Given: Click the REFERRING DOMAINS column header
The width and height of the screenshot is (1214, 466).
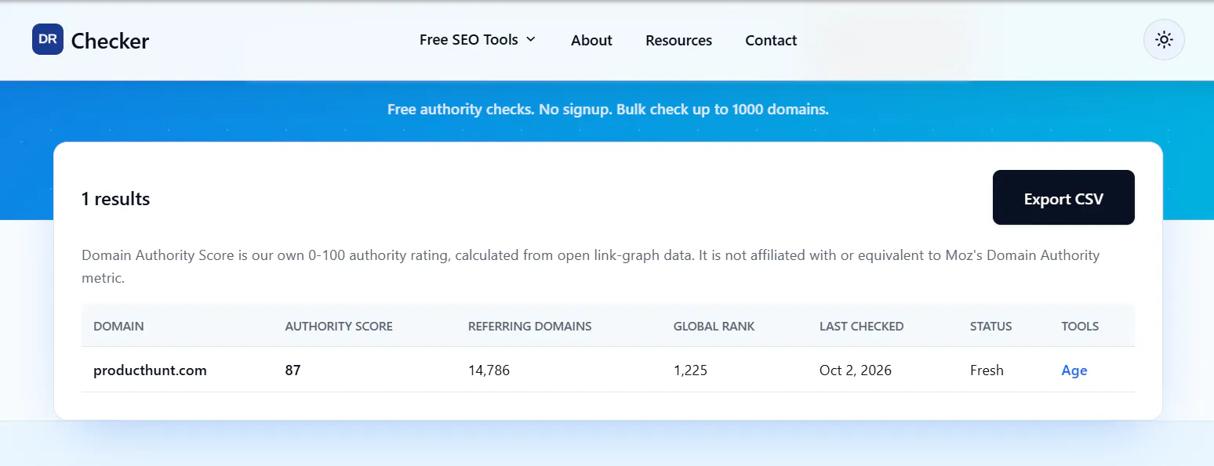Looking at the screenshot, I should [x=530, y=326].
